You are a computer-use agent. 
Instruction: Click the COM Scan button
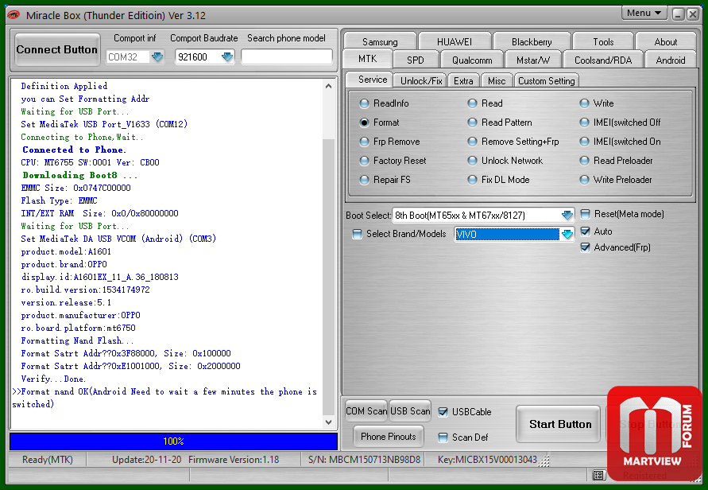coord(366,411)
